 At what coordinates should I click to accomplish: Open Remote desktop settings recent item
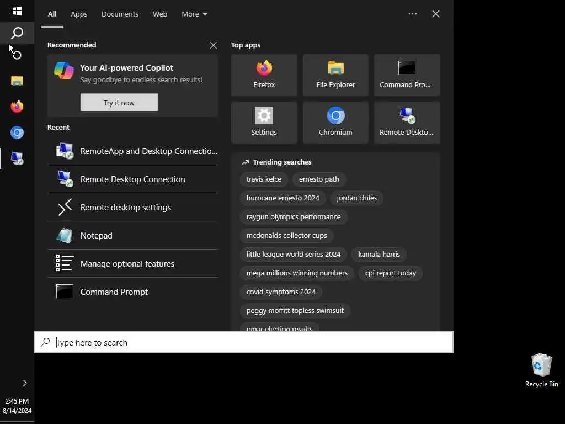133,208
